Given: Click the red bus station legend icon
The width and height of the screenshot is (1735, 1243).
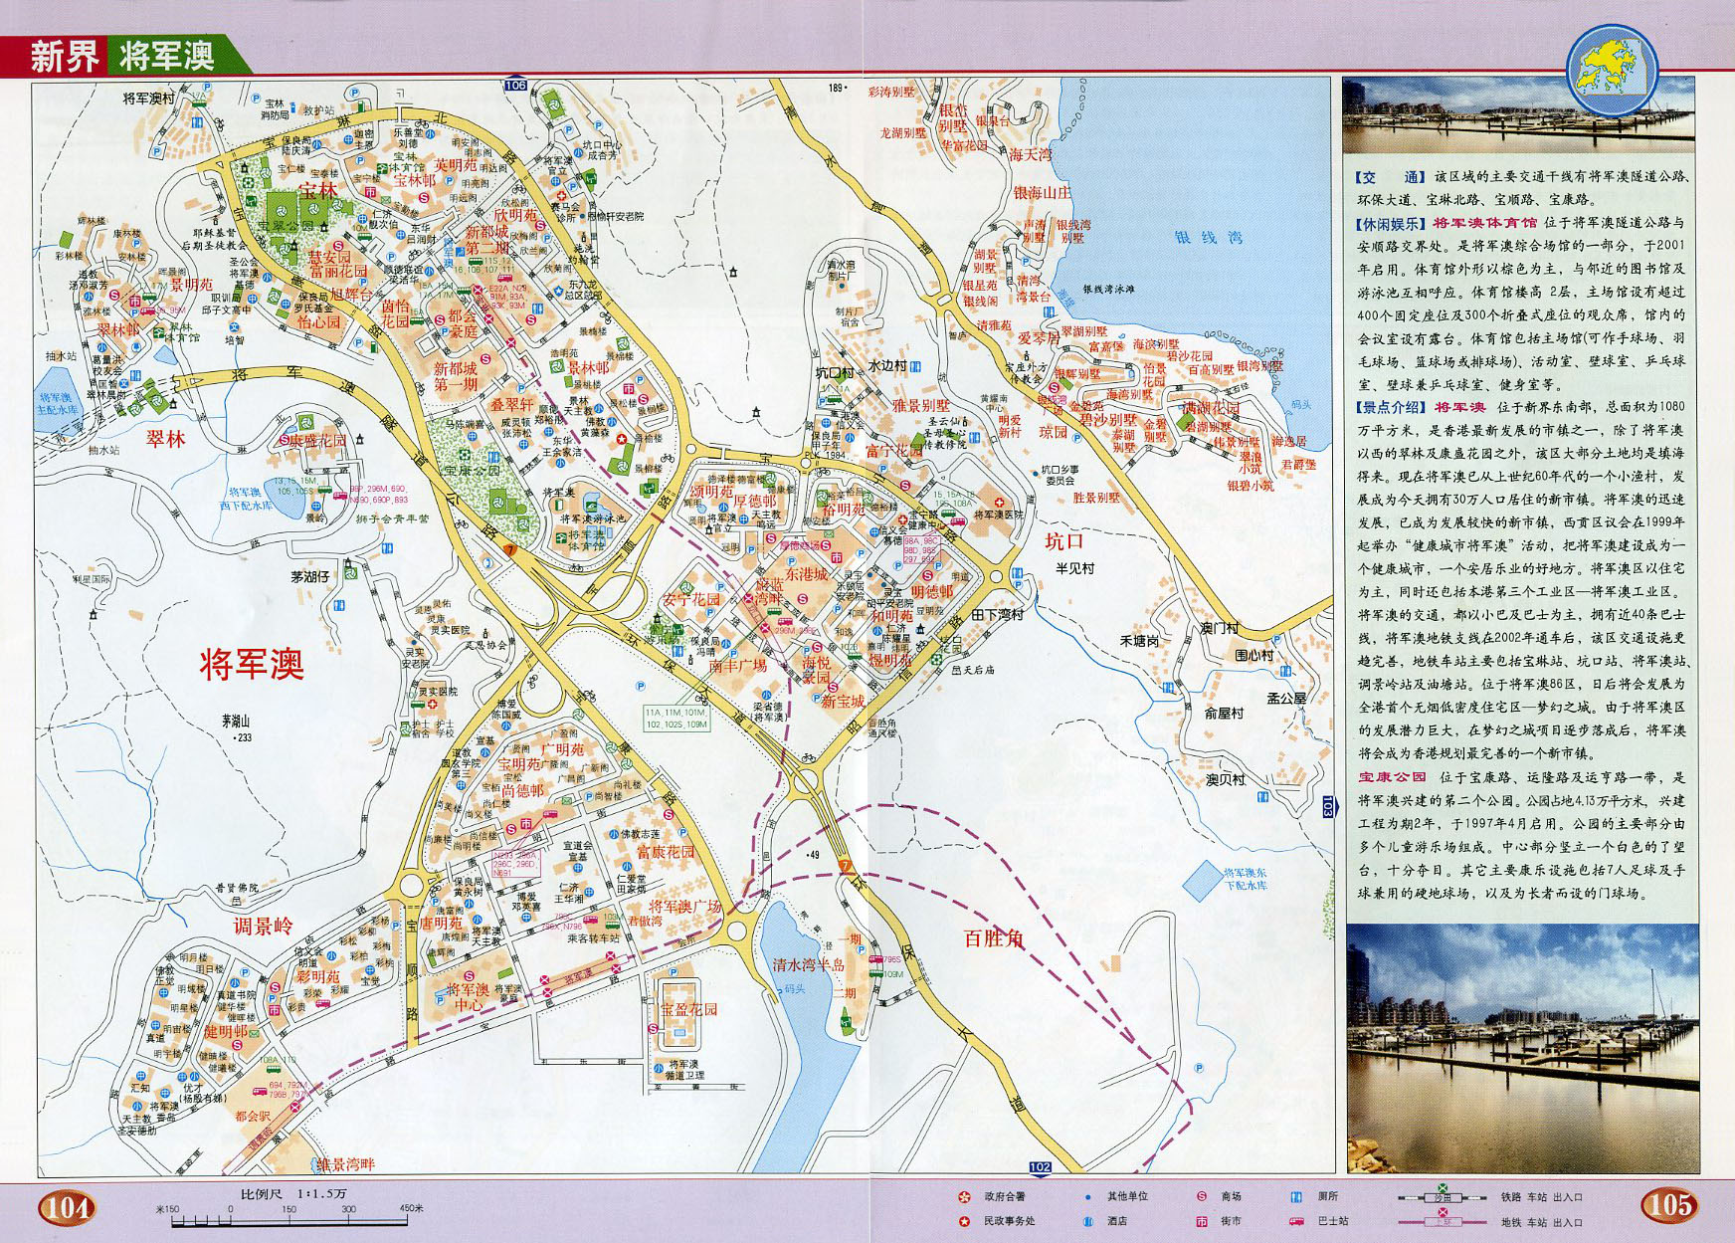Looking at the screenshot, I should click(1296, 1221).
